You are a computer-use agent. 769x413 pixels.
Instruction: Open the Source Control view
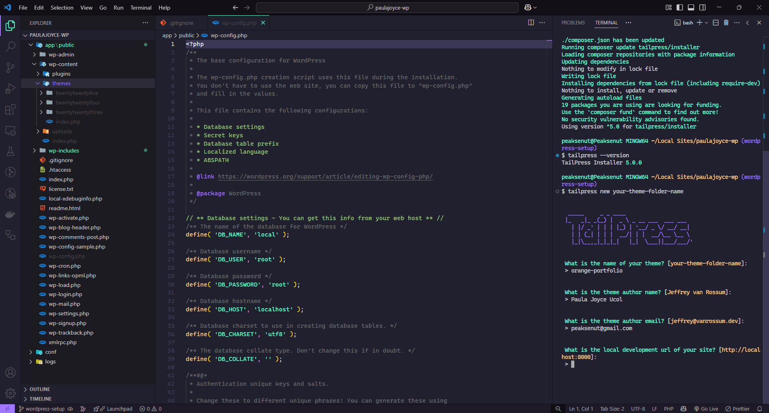click(10, 67)
